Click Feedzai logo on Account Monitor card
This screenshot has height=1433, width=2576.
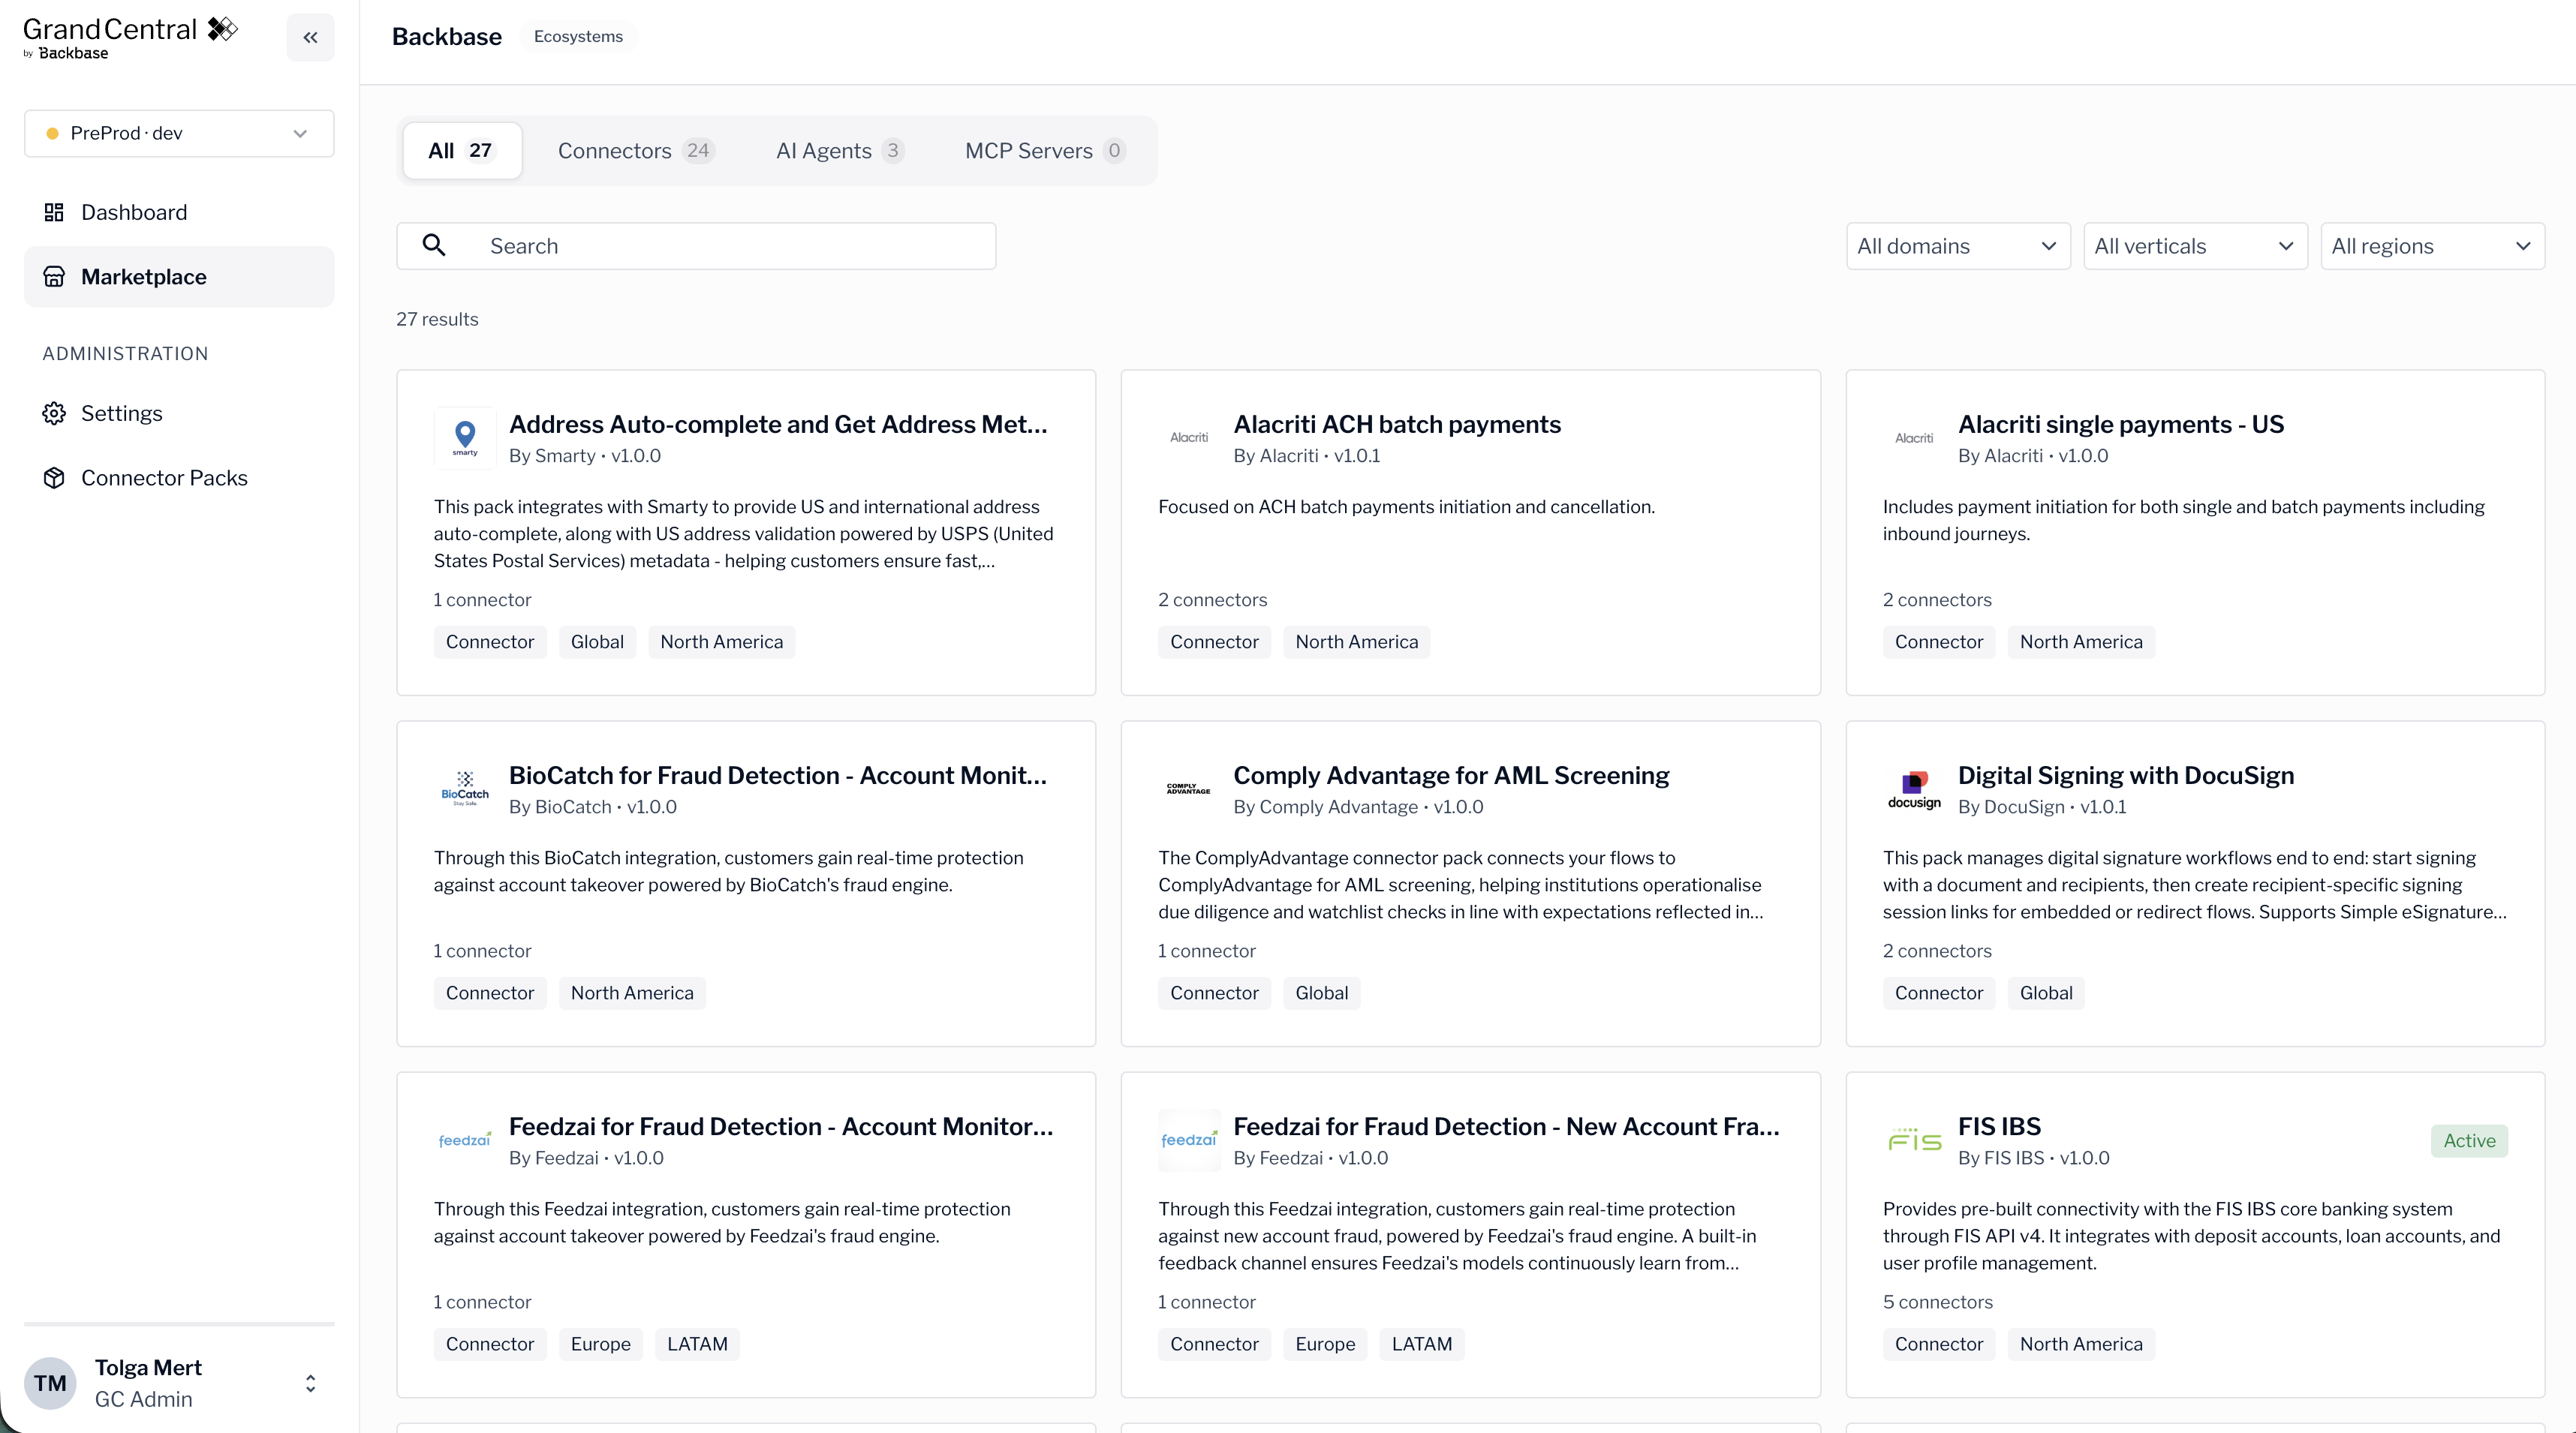465,1140
